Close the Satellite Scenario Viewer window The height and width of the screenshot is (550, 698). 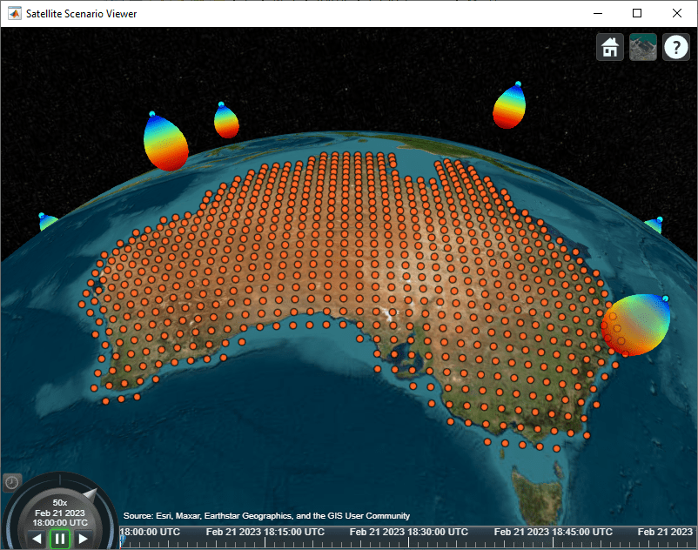[676, 13]
